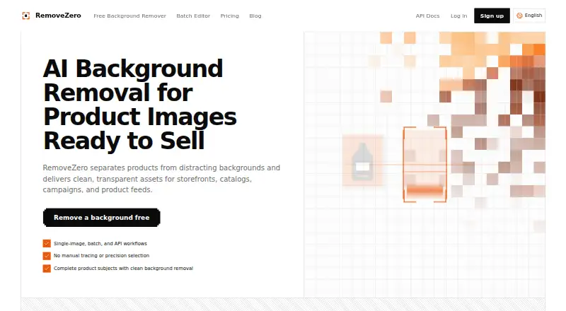Click the RemoveZero logo icon
This screenshot has width=566, height=311.
point(26,16)
